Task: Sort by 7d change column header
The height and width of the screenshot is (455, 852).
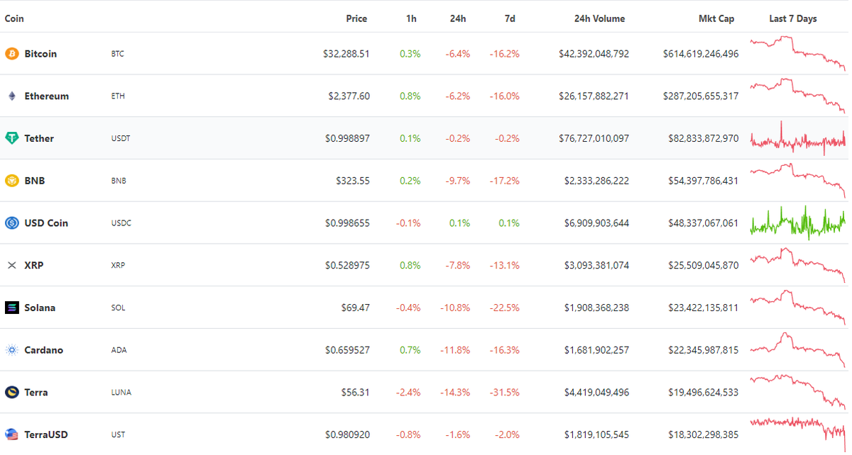Action: pyautogui.click(x=510, y=18)
